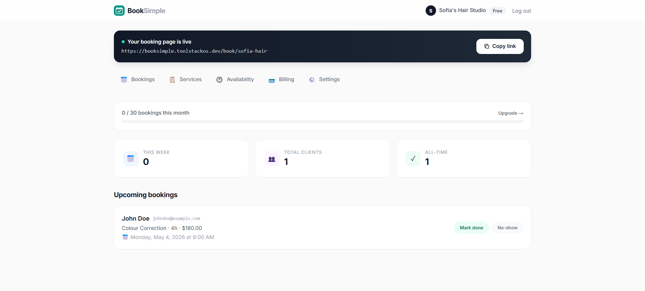The height and width of the screenshot is (291, 645).
Task: Click the Settings gear icon
Action: point(312,79)
